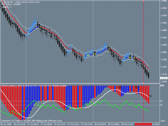
Task: Click the '26 Oct 16:18' time label
Action: tap(20, 124)
